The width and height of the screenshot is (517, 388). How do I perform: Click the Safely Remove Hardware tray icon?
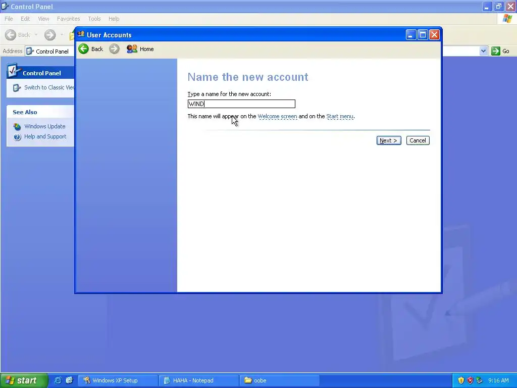[480, 380]
